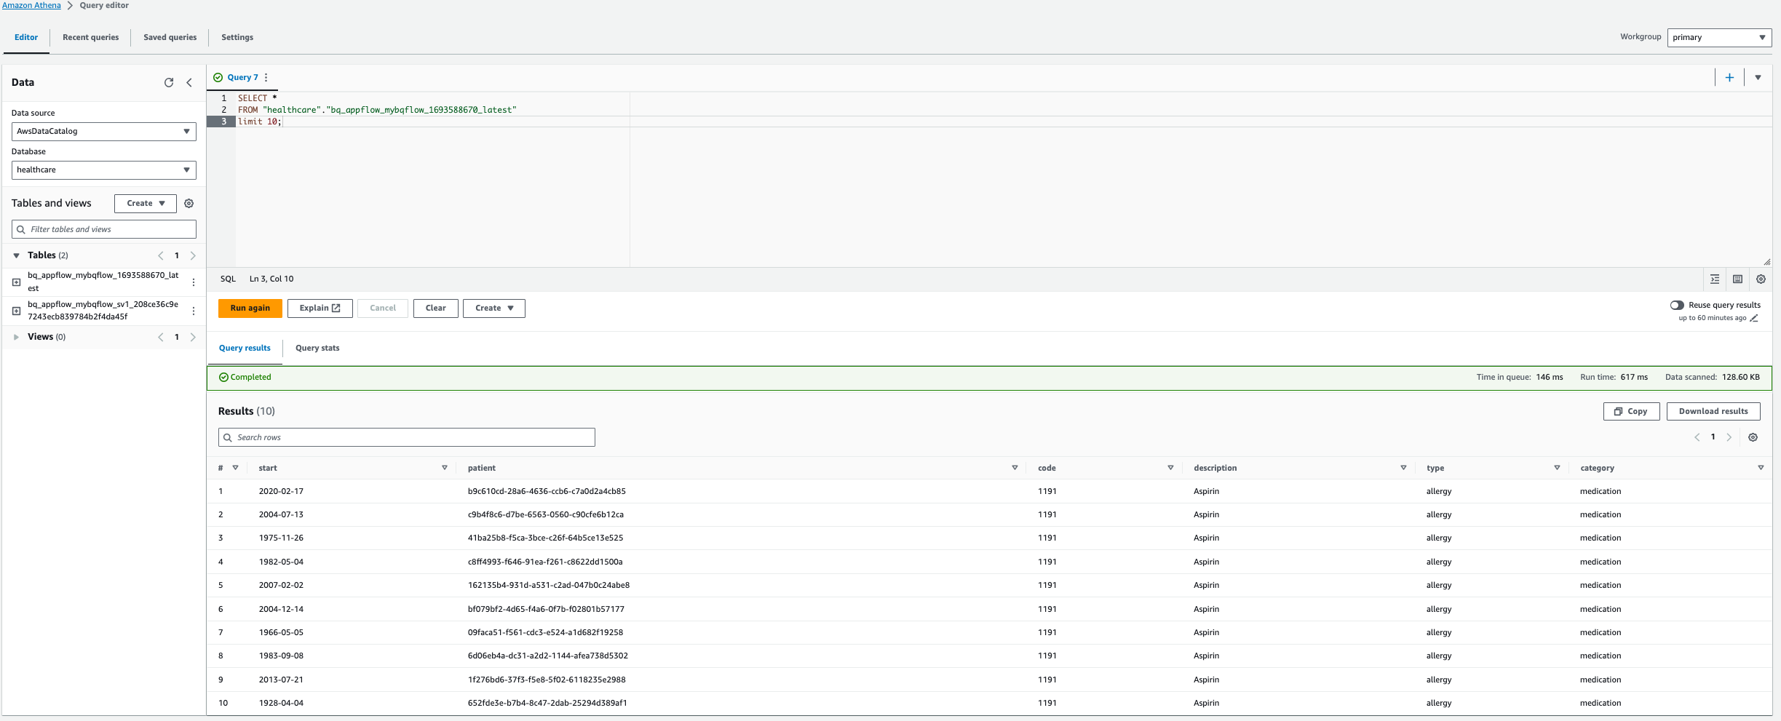Screen dimensions: 1781x721
Task: Sort by the patient column
Action: pyautogui.click(x=1015, y=468)
